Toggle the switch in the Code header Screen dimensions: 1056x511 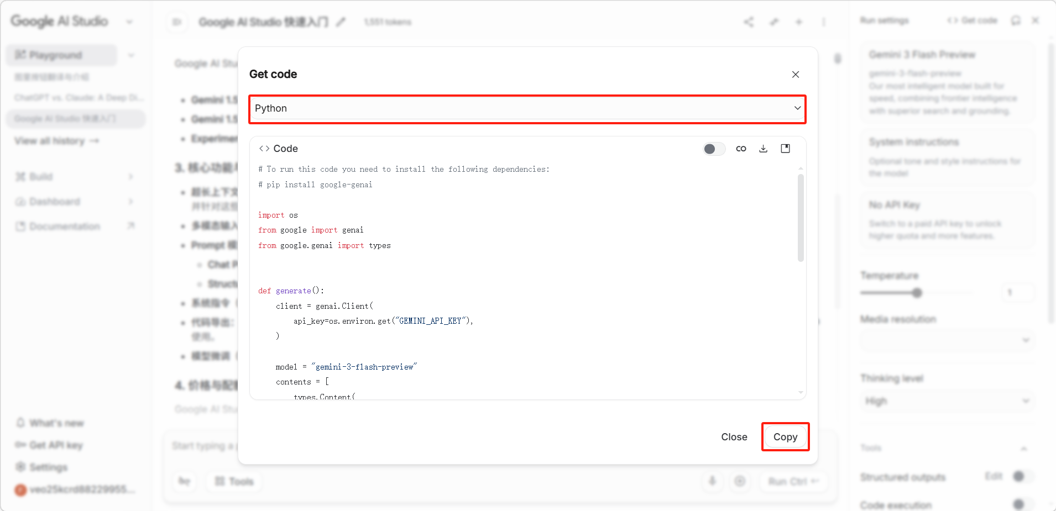click(x=714, y=149)
